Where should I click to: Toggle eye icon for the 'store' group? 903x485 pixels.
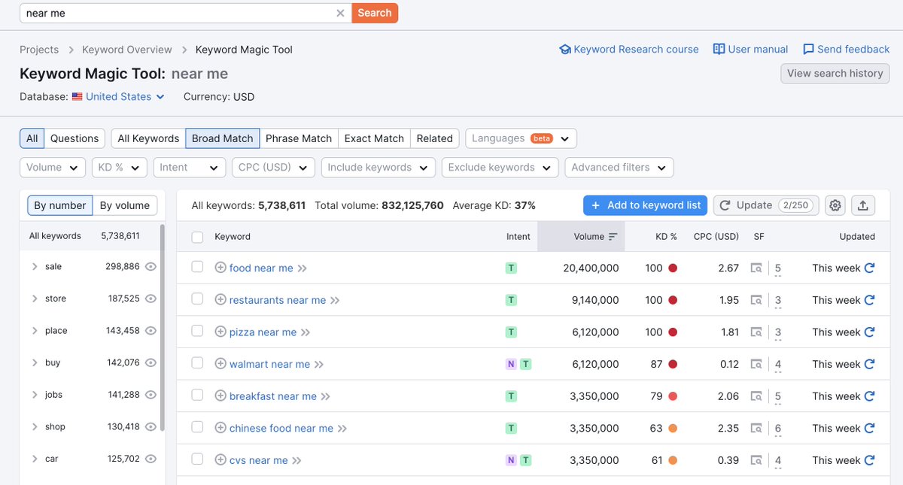[150, 299]
